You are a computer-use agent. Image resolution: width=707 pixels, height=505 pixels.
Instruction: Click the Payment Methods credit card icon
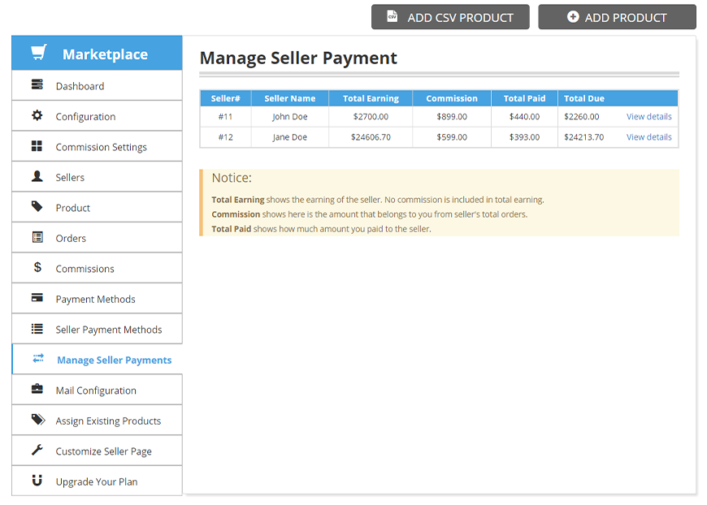(x=37, y=297)
